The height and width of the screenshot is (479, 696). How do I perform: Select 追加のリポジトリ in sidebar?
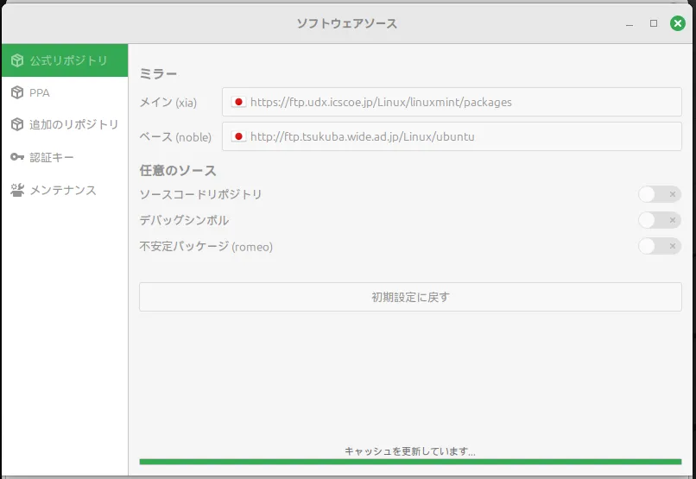[x=73, y=124]
